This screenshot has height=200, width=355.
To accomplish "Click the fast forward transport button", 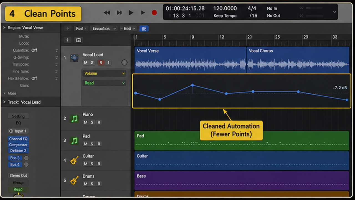I will point(119,12).
